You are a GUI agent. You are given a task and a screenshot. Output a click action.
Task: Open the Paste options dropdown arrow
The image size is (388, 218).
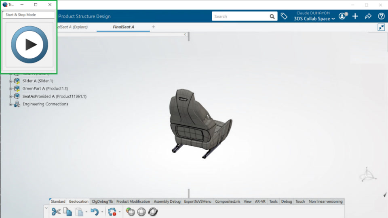[x=86, y=212]
